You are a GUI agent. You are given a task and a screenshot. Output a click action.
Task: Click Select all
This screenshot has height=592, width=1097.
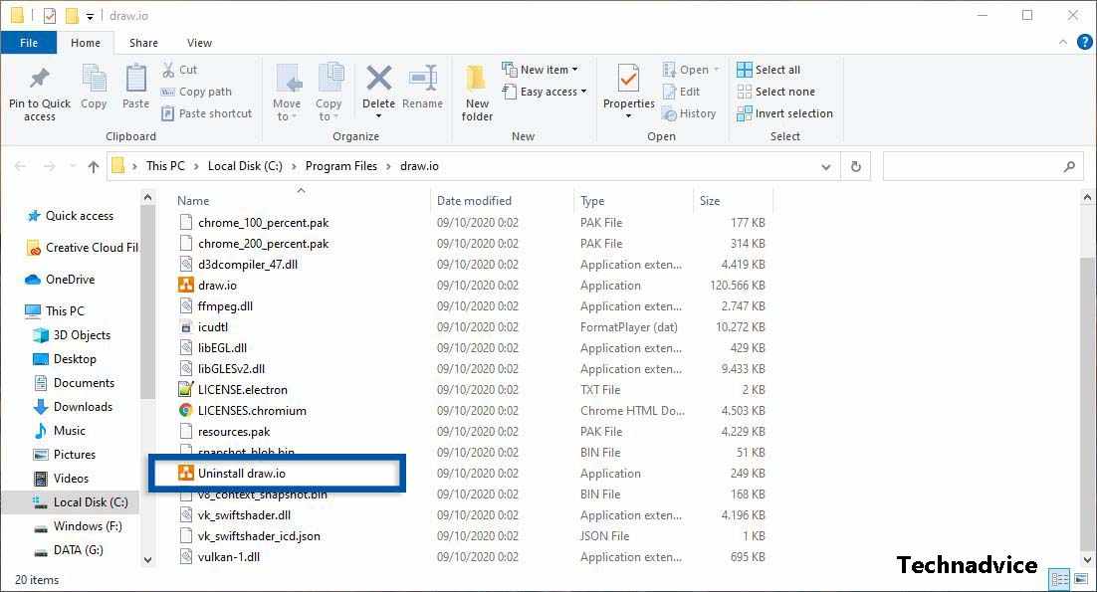(768, 70)
